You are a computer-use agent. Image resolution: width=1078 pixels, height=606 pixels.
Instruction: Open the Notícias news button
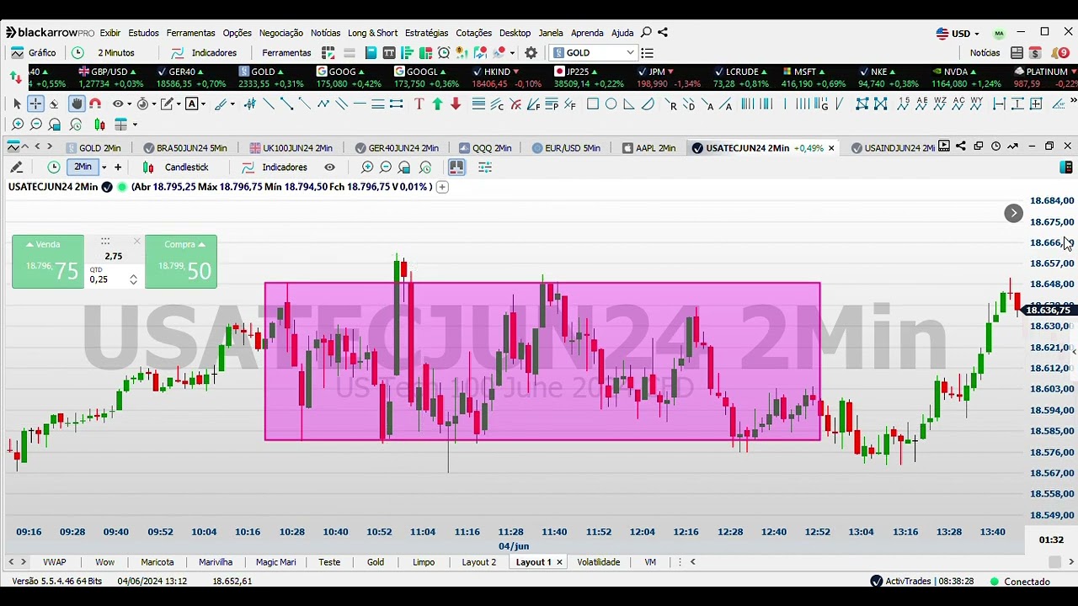[985, 52]
